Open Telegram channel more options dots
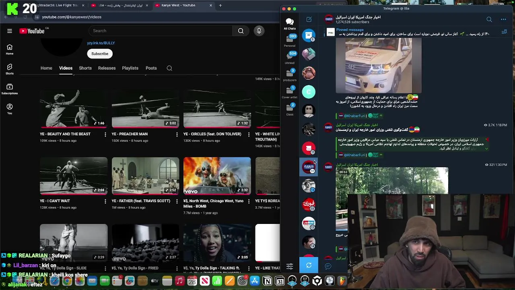Image resolution: width=515 pixels, height=290 pixels. click(x=503, y=19)
